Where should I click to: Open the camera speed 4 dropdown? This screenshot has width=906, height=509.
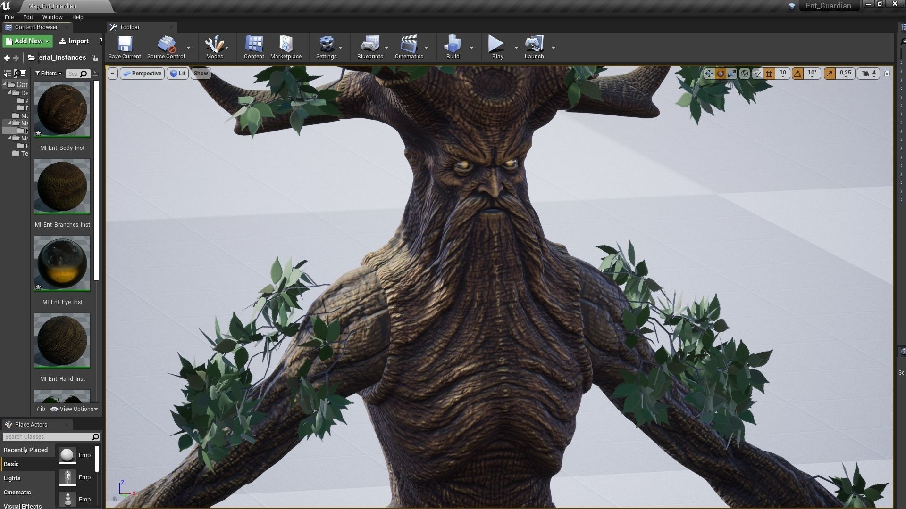tap(869, 74)
